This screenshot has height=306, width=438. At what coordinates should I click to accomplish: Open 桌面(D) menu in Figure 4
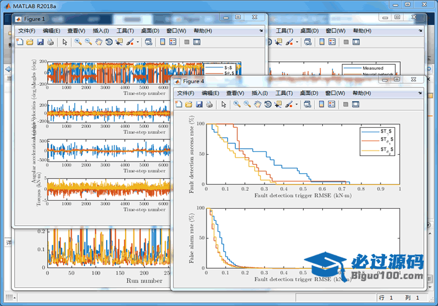[x=309, y=93]
